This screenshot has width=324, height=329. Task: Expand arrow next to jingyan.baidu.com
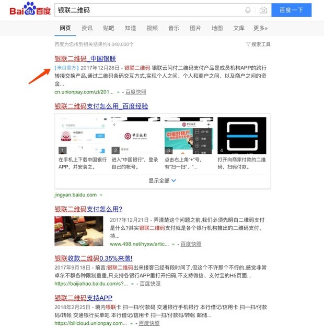[x=101, y=195]
